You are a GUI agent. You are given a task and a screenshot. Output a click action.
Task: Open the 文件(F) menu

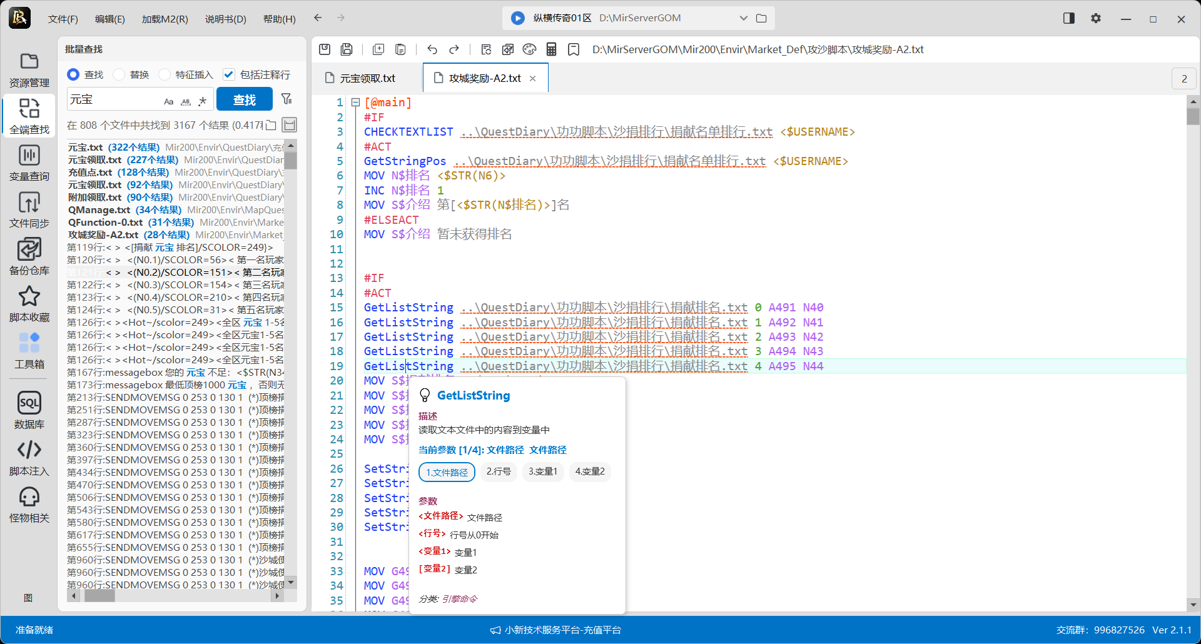(63, 19)
